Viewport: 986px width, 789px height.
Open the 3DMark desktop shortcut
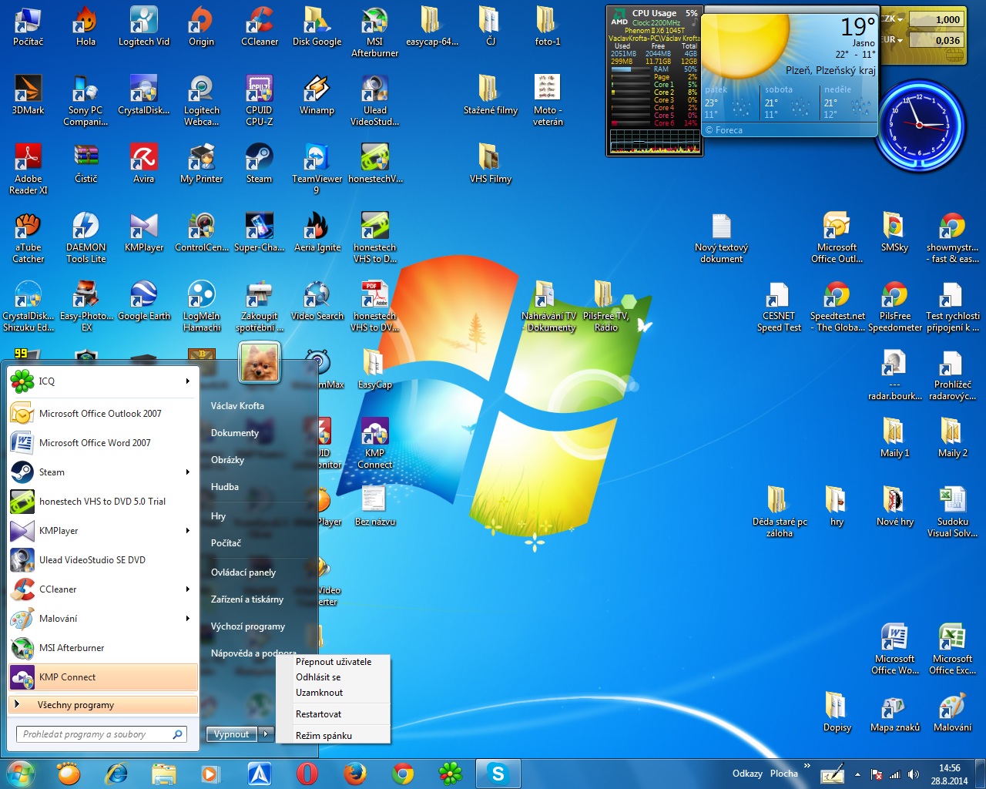[28, 95]
